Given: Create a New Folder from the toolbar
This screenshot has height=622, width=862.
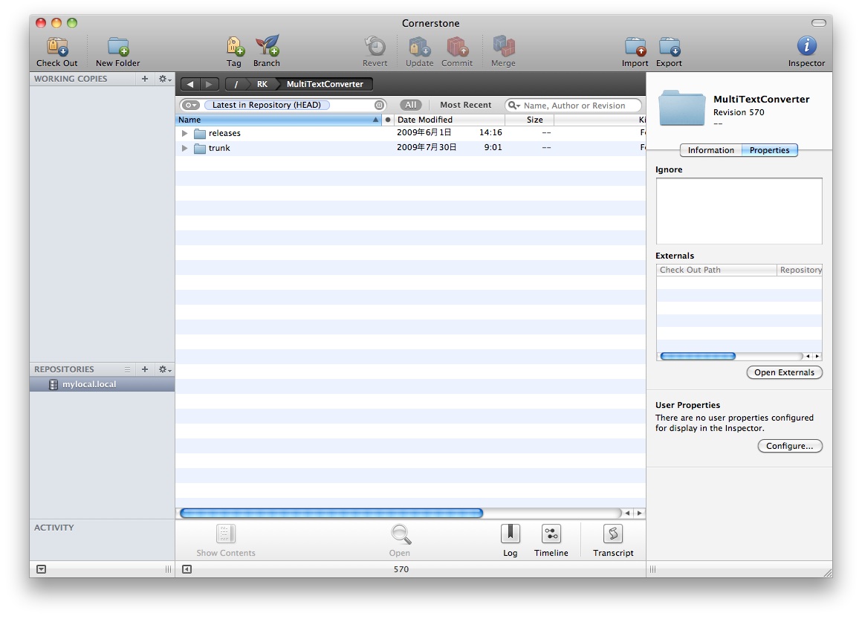Looking at the screenshot, I should [x=117, y=48].
